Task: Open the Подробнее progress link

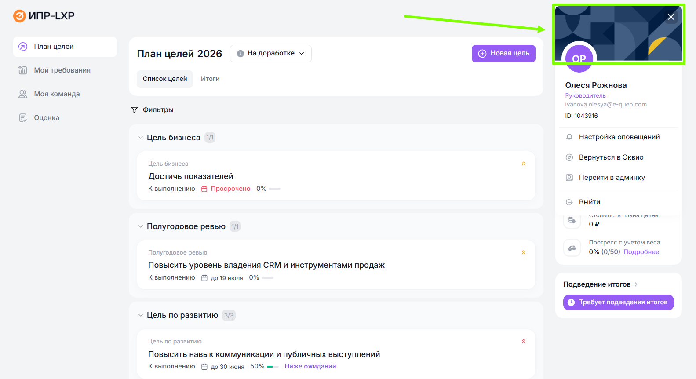Action: 641,252
